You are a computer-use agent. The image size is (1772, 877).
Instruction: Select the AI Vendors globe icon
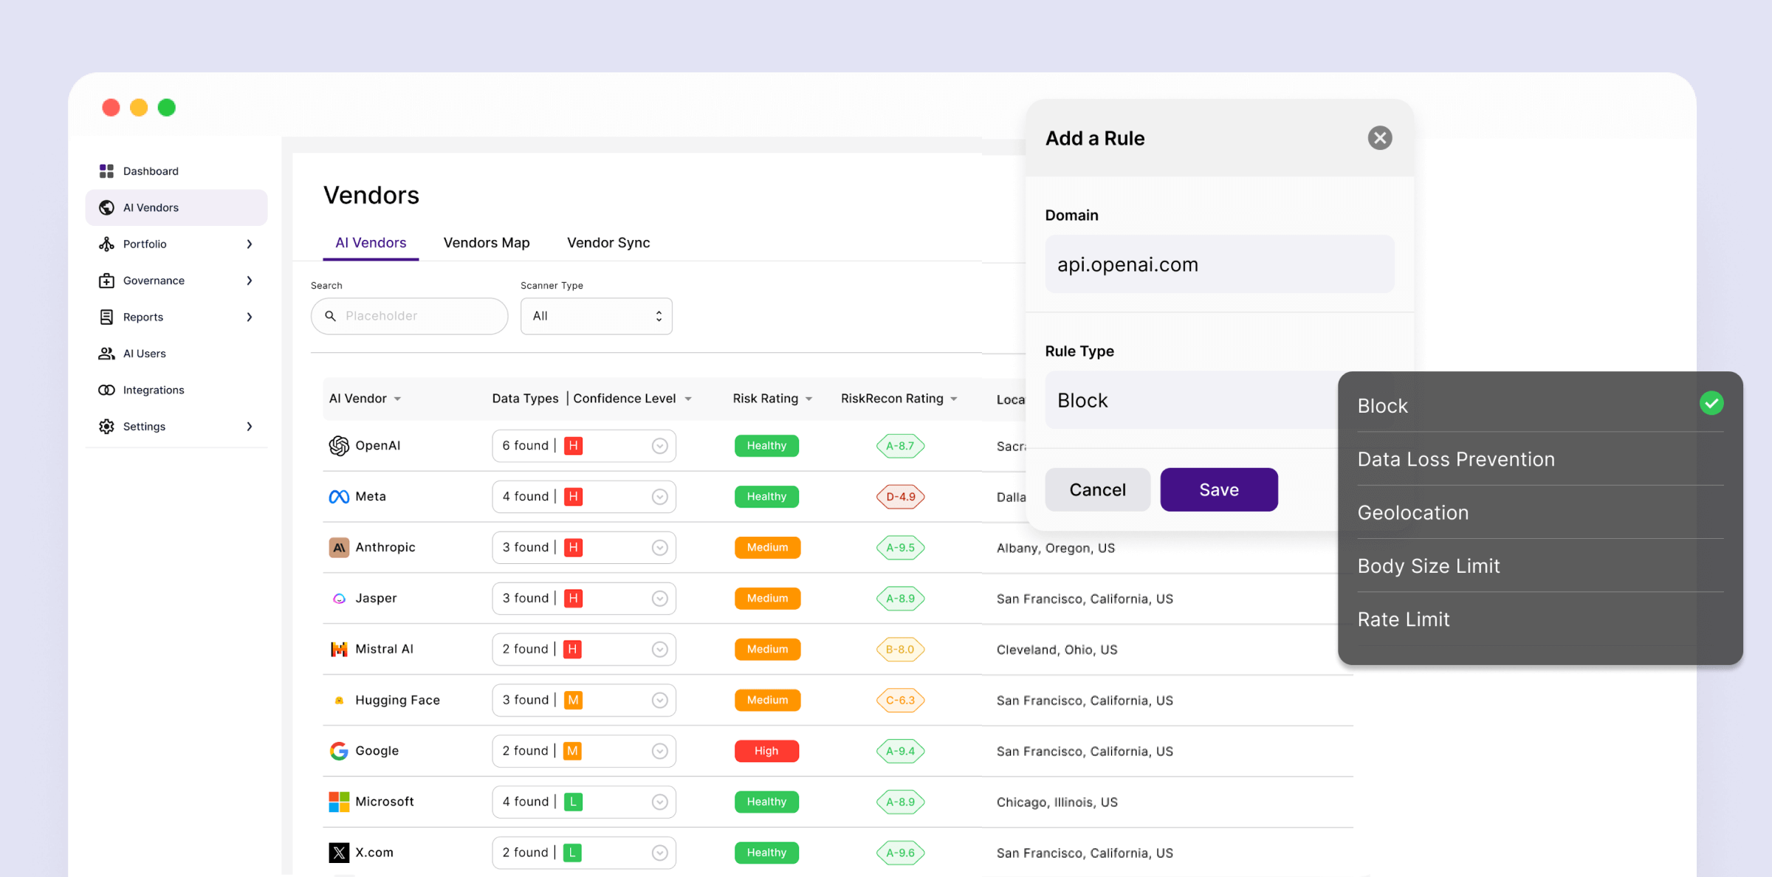[106, 207]
